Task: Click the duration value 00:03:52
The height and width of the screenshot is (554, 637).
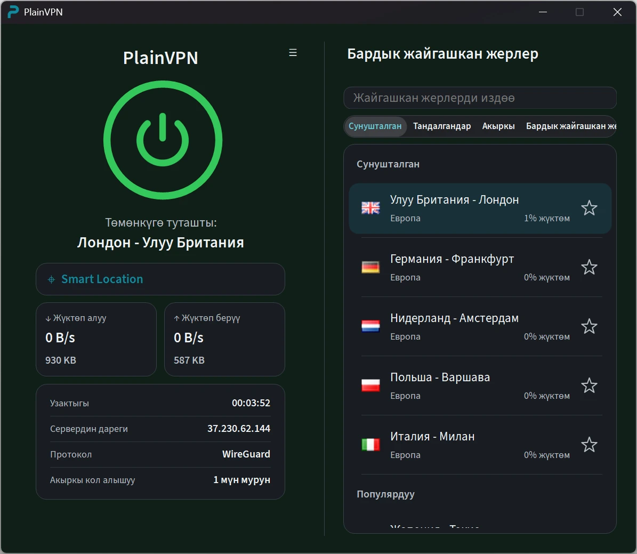Action: [251, 403]
